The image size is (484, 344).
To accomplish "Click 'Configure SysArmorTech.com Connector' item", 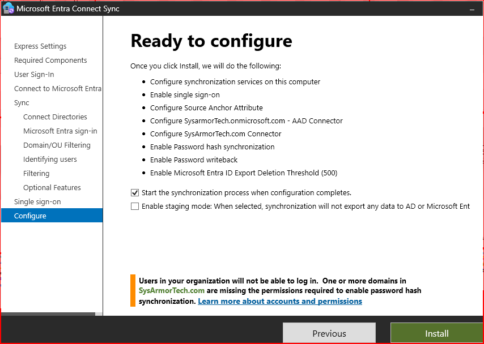I will click(x=216, y=134).
